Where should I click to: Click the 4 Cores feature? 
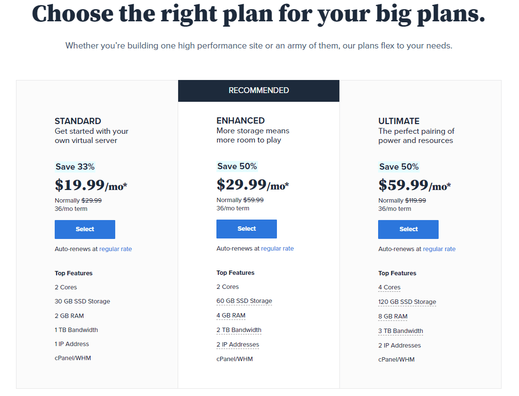click(x=389, y=287)
